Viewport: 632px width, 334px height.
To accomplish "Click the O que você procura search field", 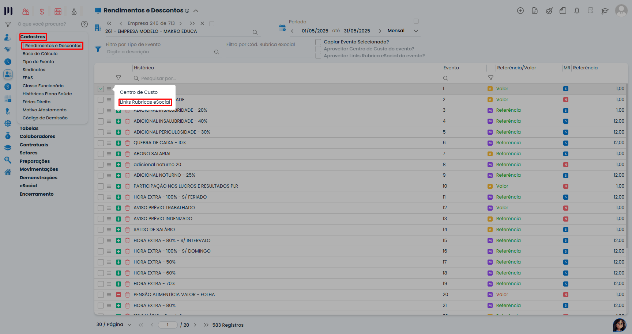I will [x=48, y=24].
